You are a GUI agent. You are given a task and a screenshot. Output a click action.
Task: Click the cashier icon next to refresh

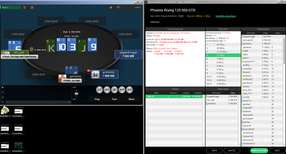pos(32,7)
